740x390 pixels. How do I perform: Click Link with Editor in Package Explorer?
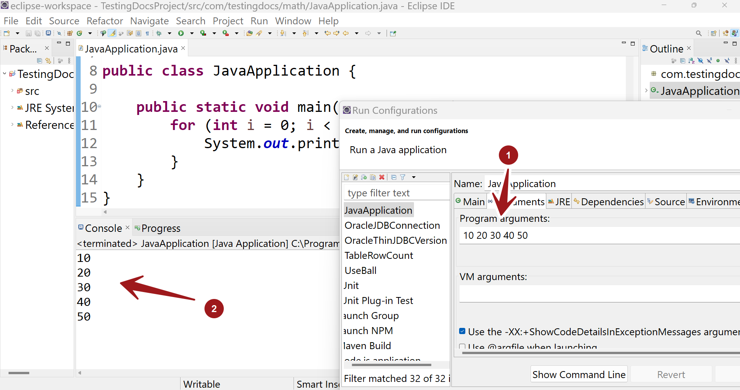[x=48, y=61]
